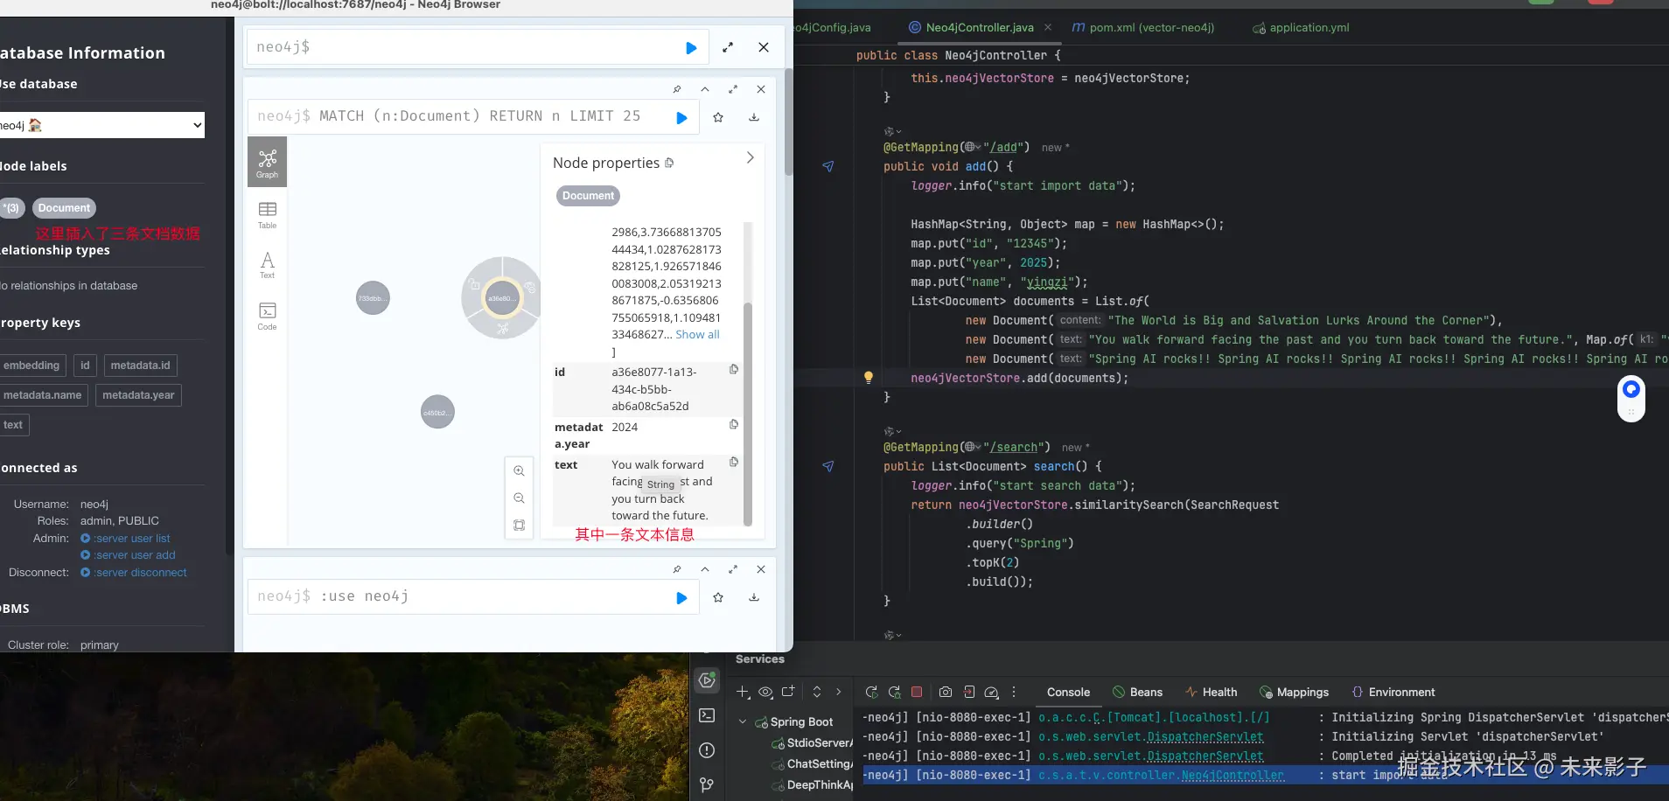
Task: Click the Show all embedding link
Action: [697, 335]
